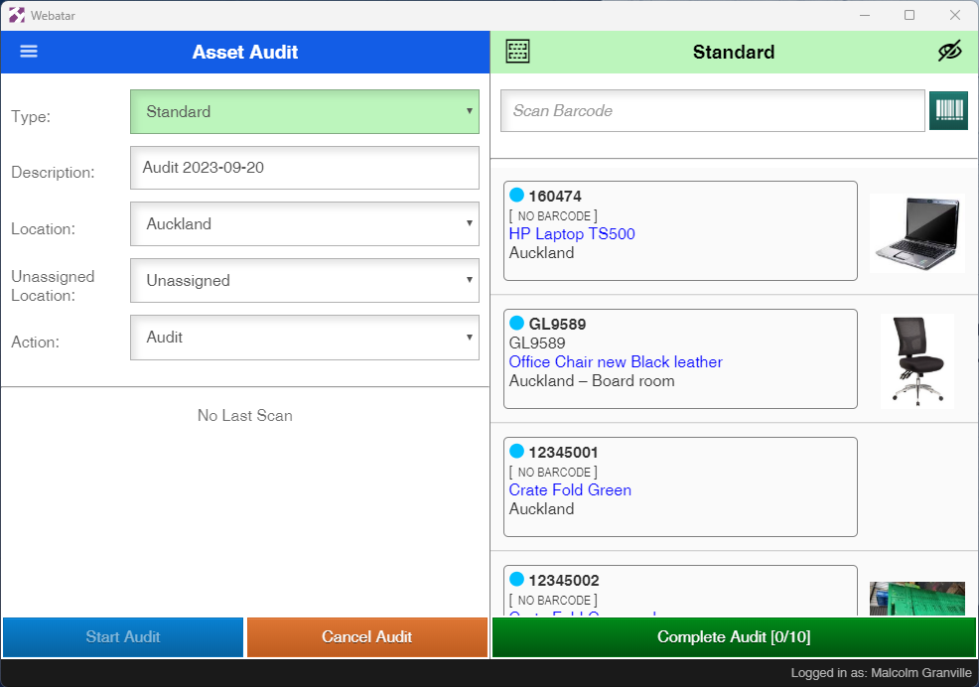The image size is (979, 687).
Task: Close the Webatar window
Action: (x=954, y=15)
